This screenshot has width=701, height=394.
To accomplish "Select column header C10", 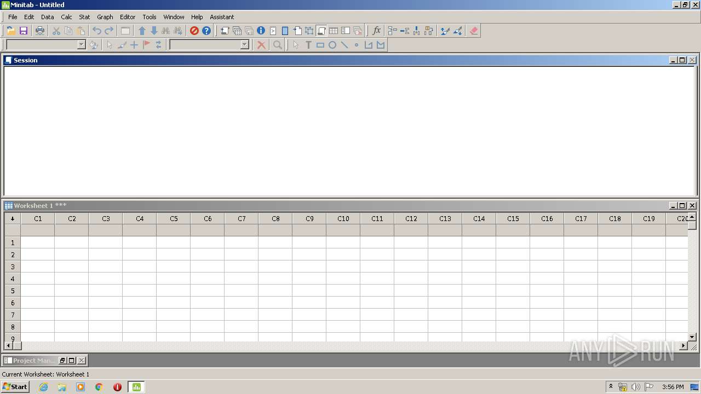I will point(343,218).
